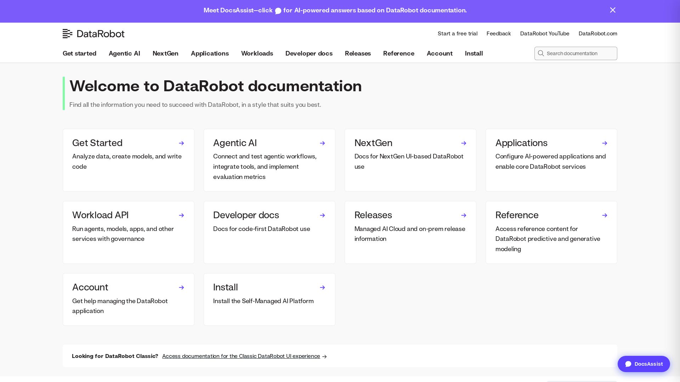Click 'Analyze data, create models, and write code' text

127,161
